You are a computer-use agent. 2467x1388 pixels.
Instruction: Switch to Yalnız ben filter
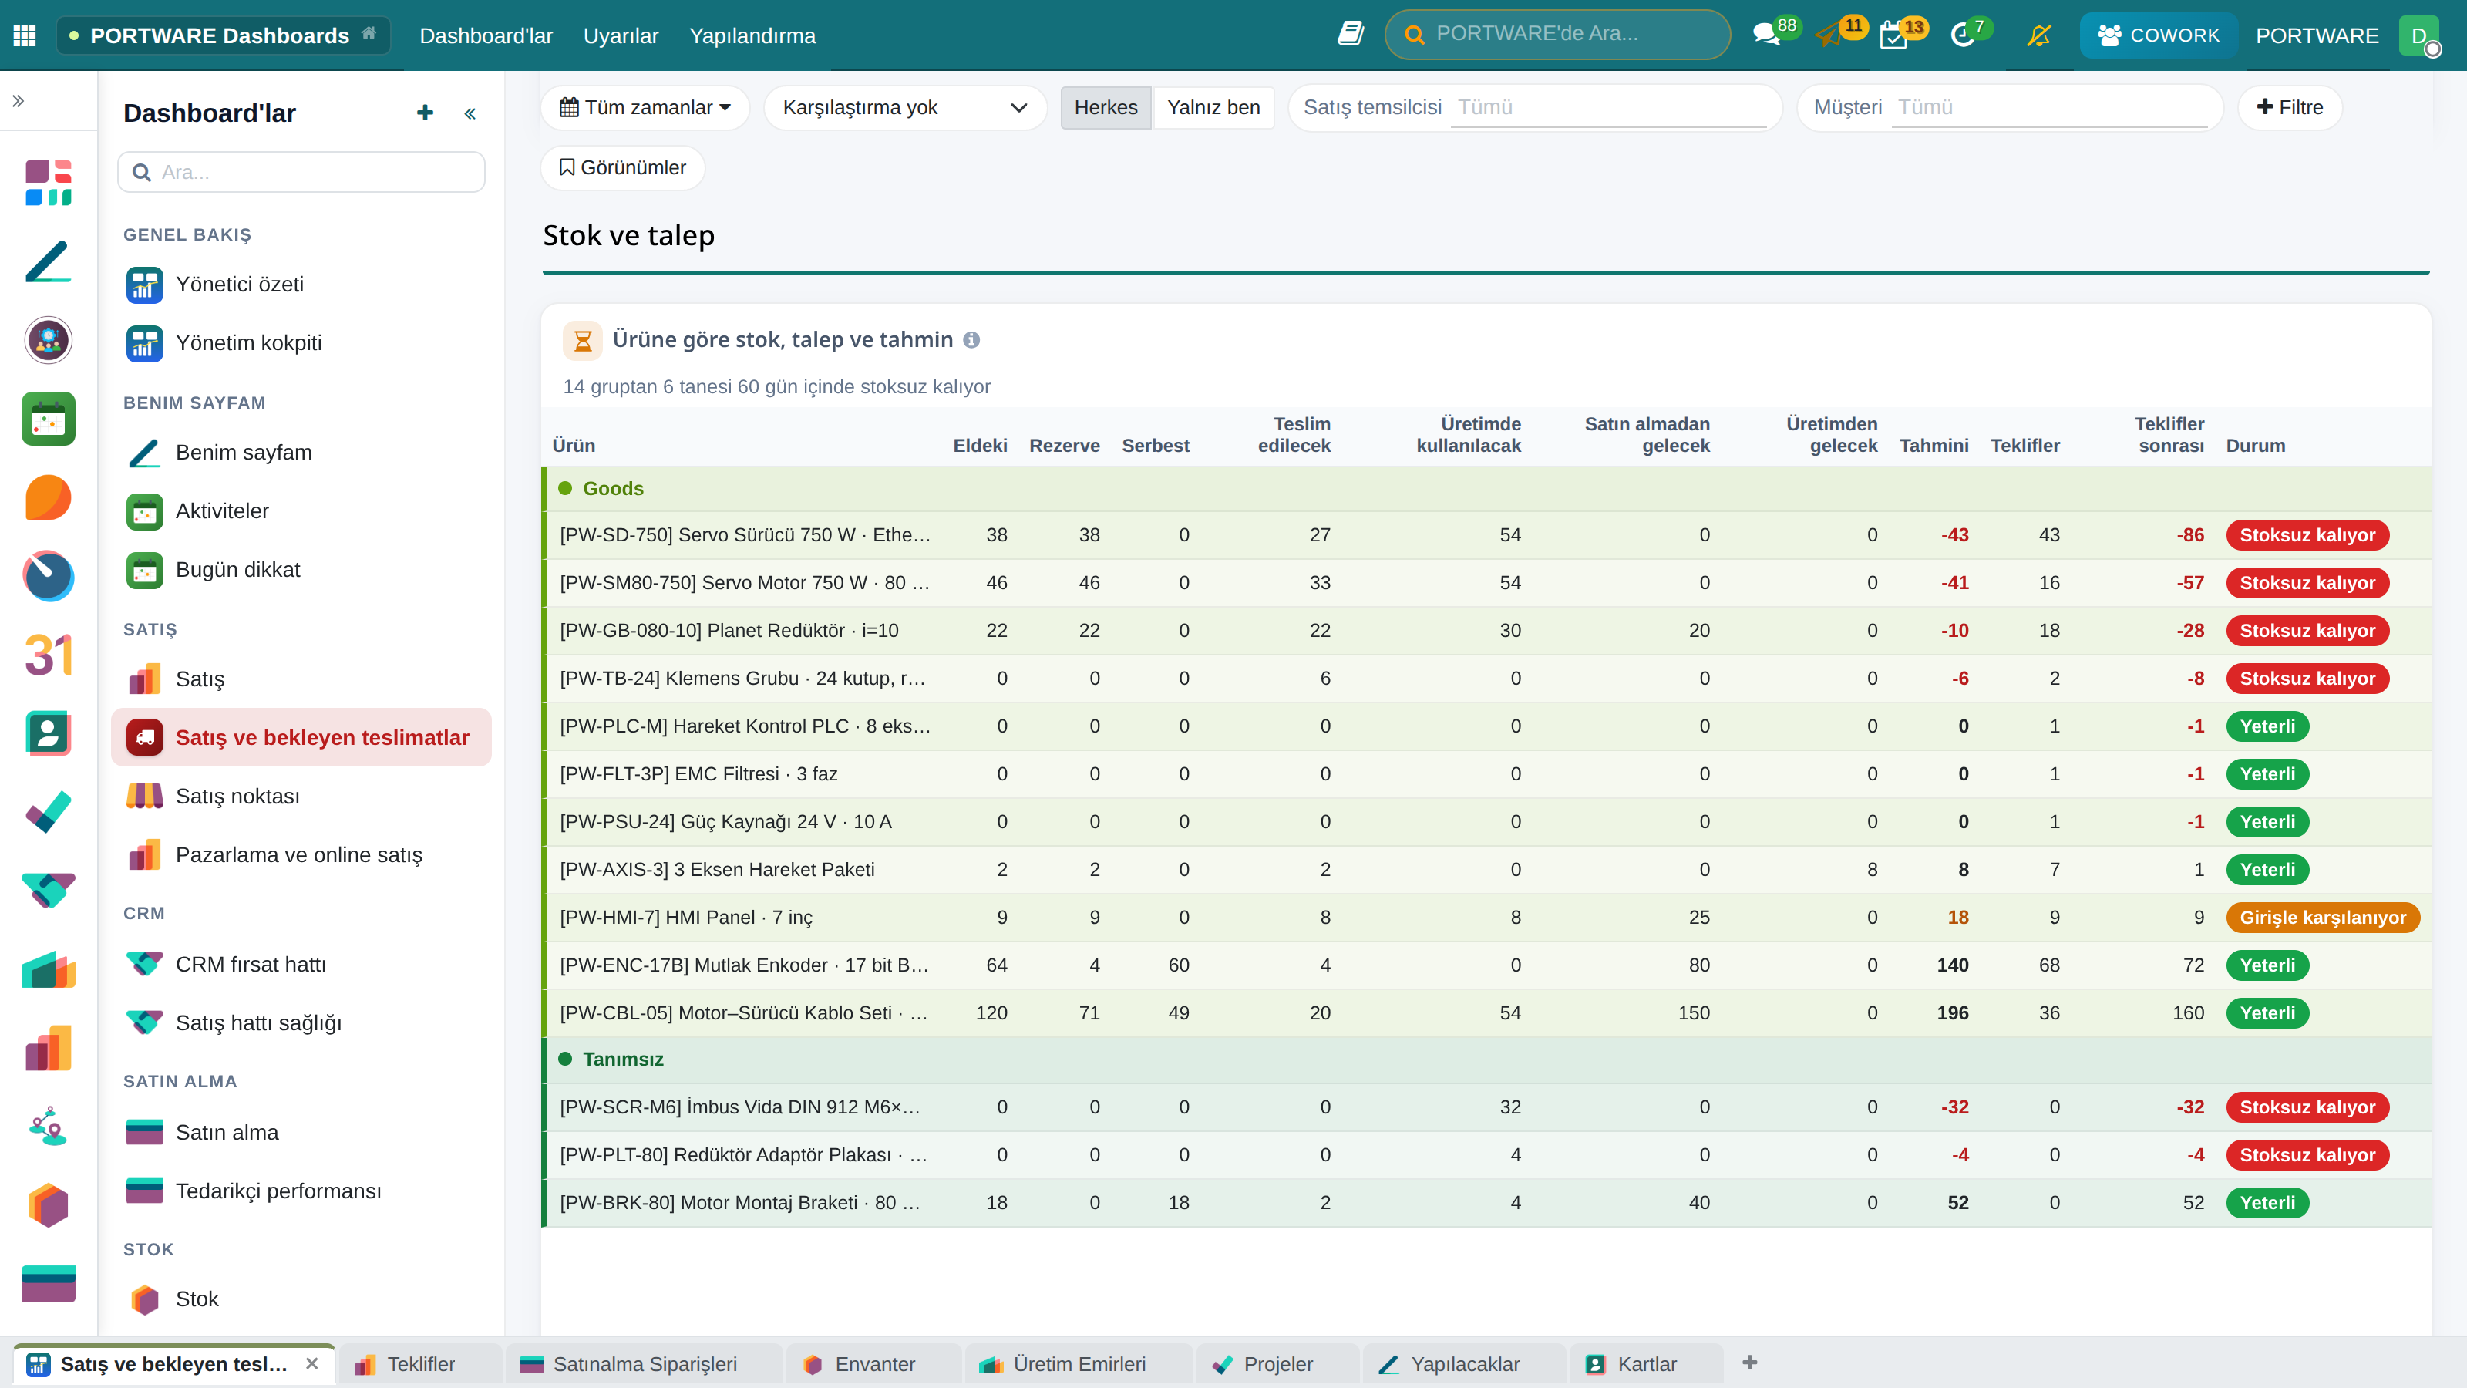click(x=1213, y=107)
